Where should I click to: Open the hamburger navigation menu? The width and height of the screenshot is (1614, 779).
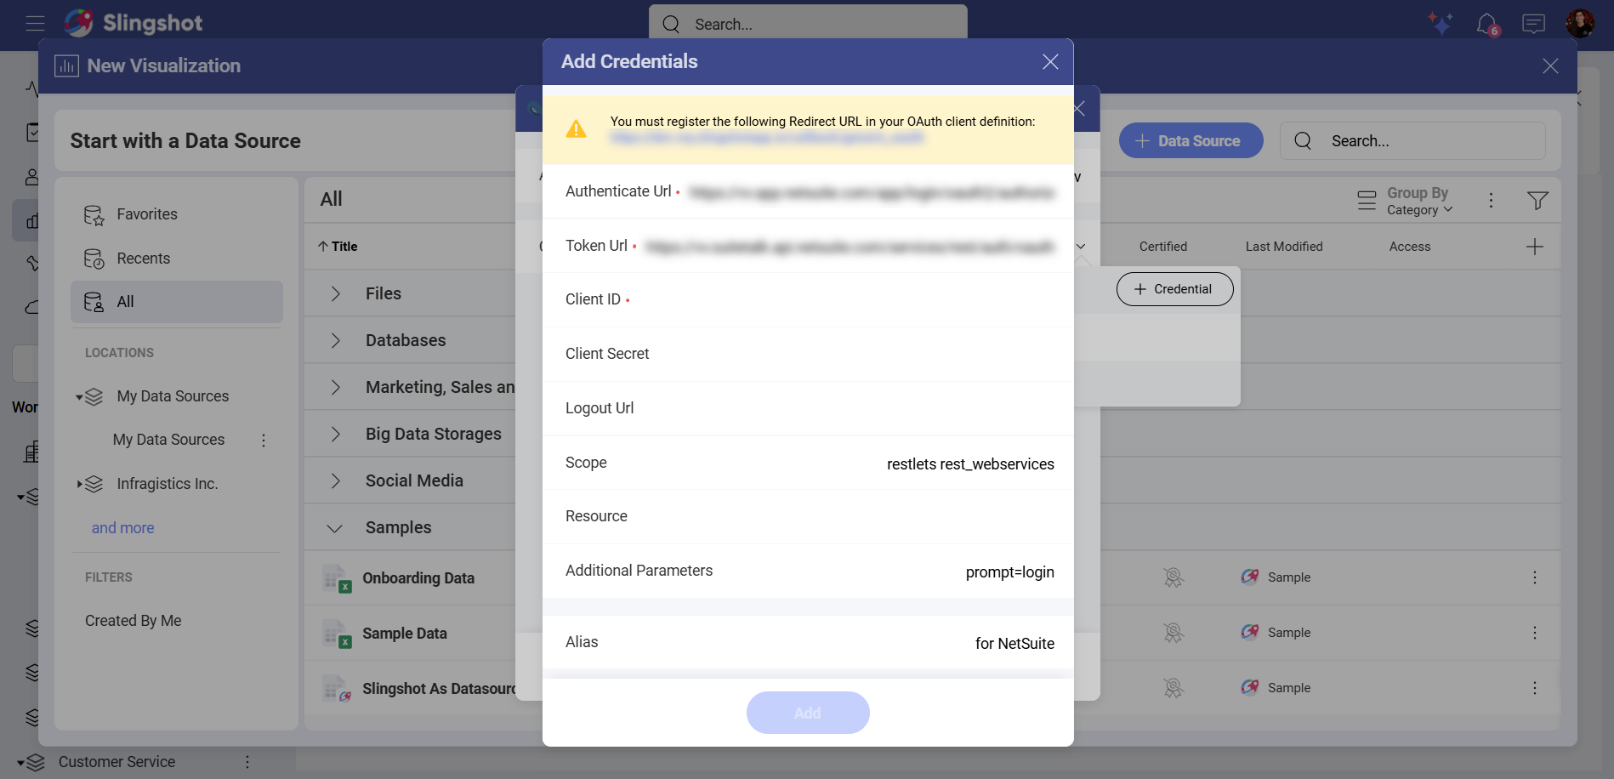tap(35, 23)
